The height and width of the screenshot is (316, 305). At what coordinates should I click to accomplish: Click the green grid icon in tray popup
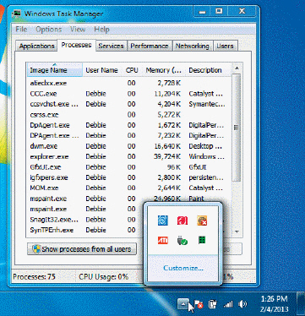tap(202, 240)
